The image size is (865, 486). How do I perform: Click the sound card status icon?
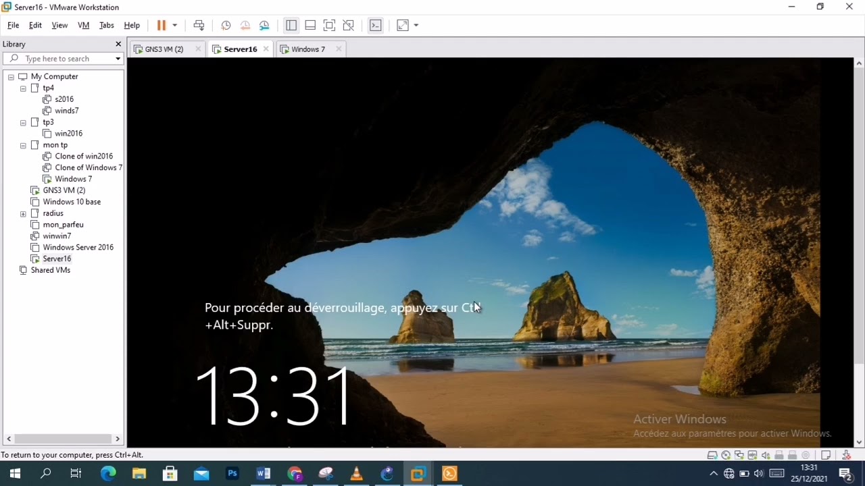[x=766, y=455]
